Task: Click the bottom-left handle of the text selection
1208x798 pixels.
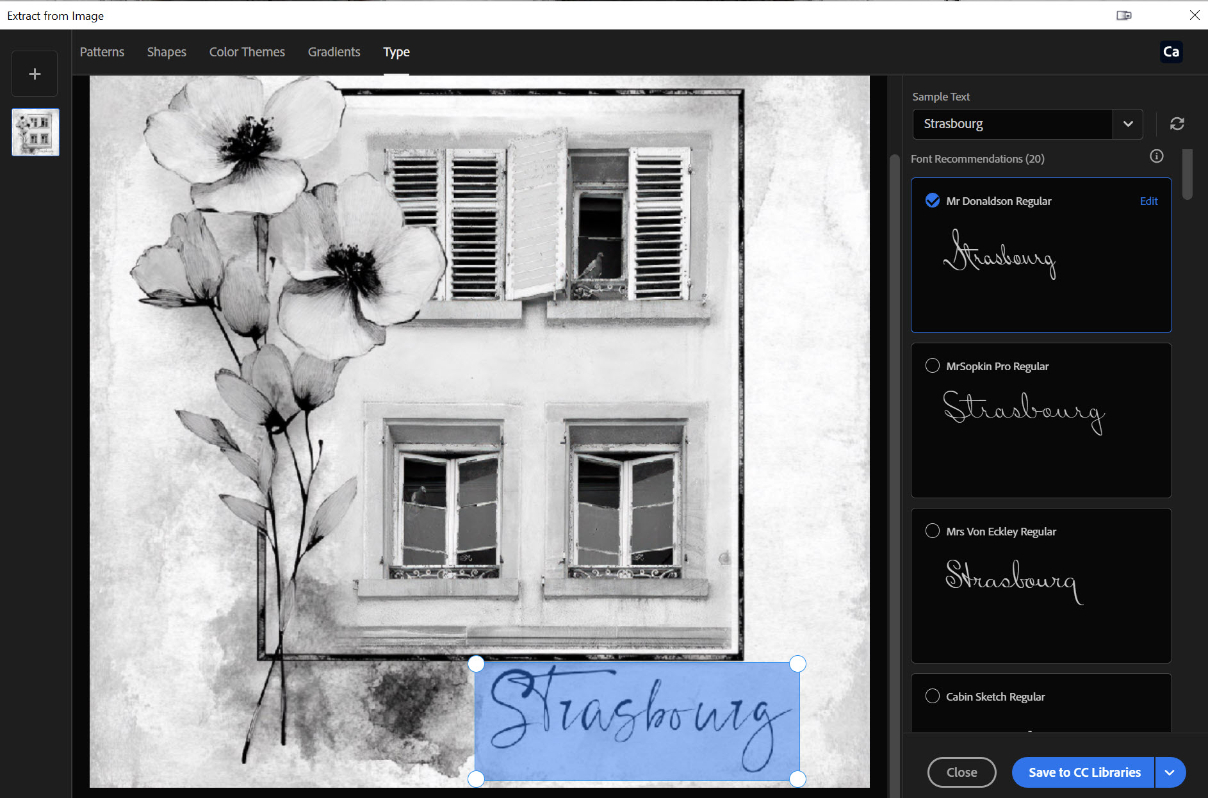Action: 476,779
